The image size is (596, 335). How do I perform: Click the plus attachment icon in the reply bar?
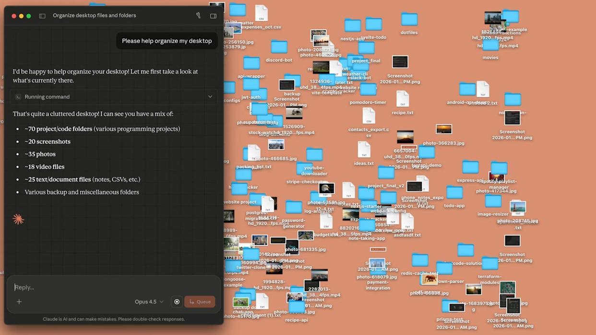(19, 301)
